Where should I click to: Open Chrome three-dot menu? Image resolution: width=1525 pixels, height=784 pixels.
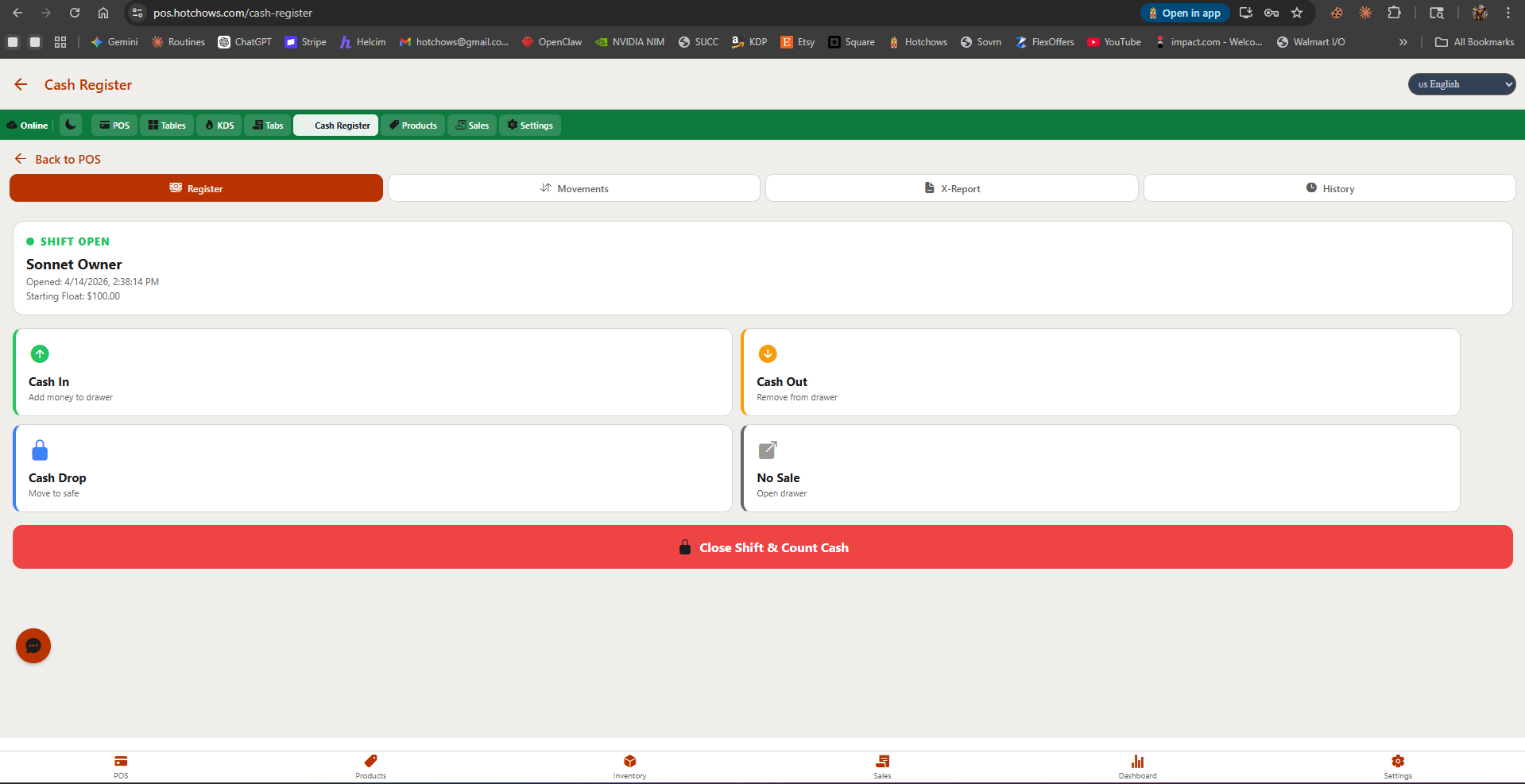coord(1508,13)
